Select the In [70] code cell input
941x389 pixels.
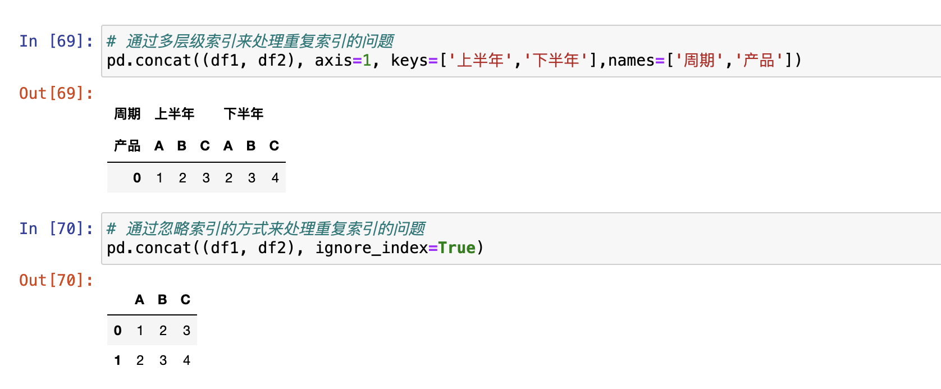coord(521,239)
